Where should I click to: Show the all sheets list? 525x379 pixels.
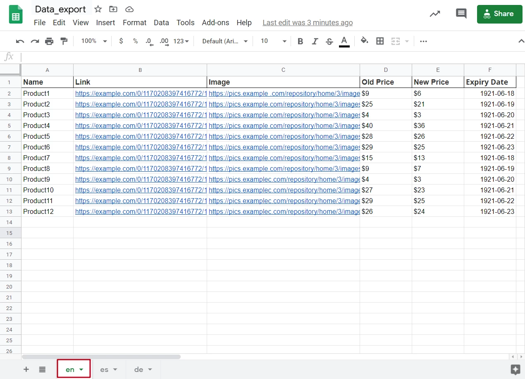(x=42, y=369)
